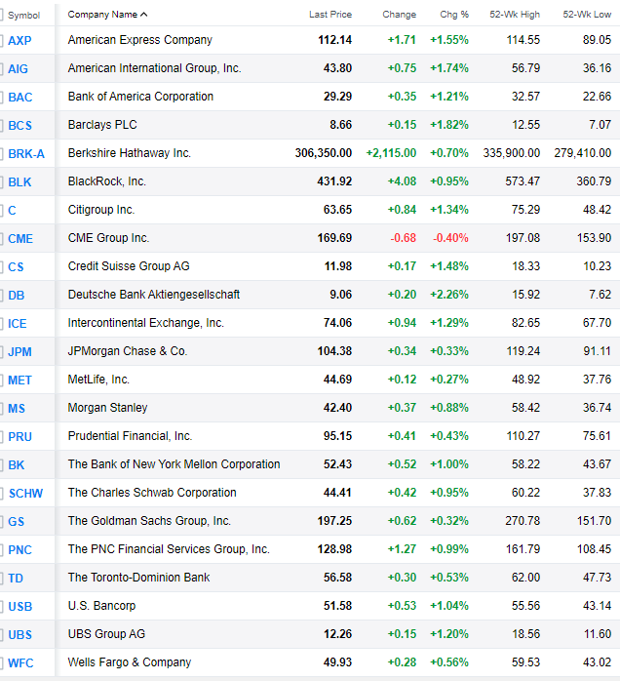
Task: Sort by Last Price column header
Action: (330, 15)
